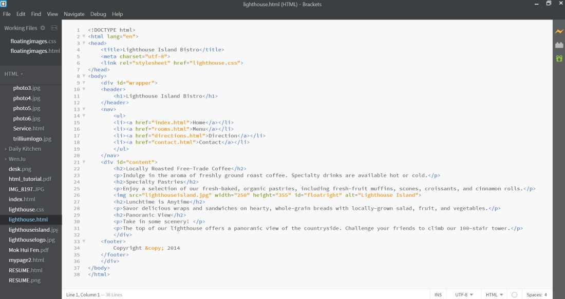Click the code inspection circle in status bar

coord(514,294)
